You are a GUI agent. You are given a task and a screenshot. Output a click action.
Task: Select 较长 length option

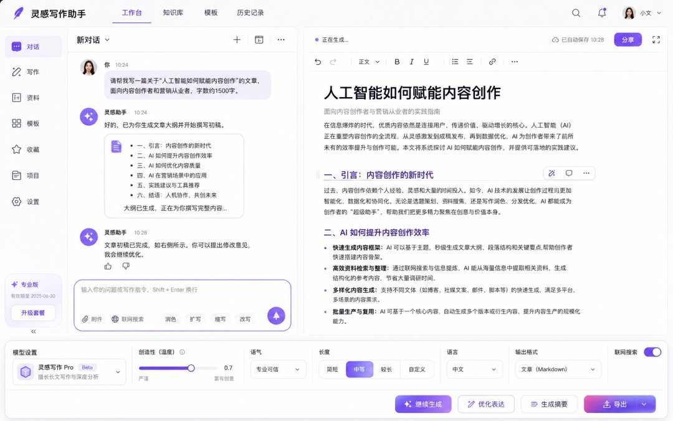point(386,369)
